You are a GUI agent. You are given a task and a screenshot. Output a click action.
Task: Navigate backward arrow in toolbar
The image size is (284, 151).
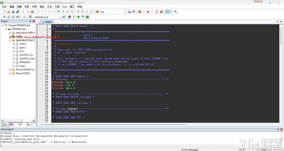(x=48, y=12)
